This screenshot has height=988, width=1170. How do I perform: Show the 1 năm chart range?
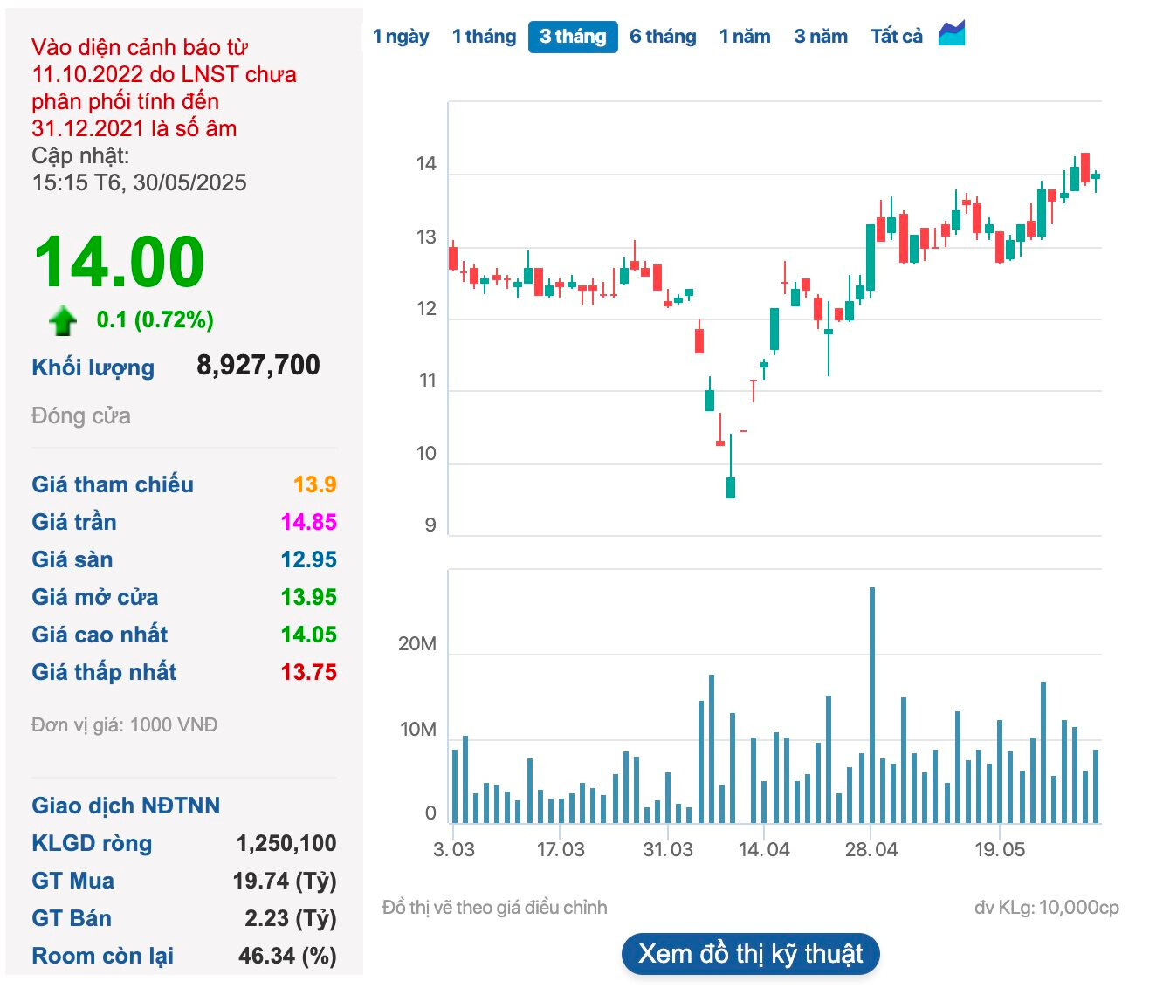coord(745,37)
